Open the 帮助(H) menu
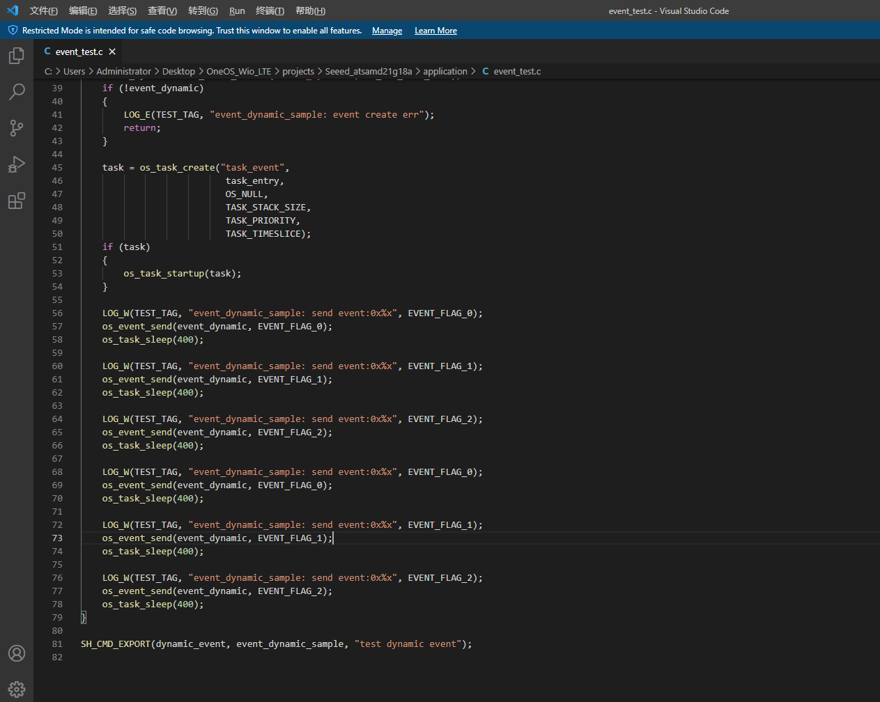880x702 pixels. [310, 10]
